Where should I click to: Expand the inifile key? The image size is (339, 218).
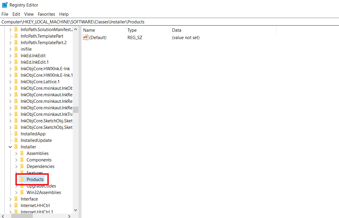[10, 49]
